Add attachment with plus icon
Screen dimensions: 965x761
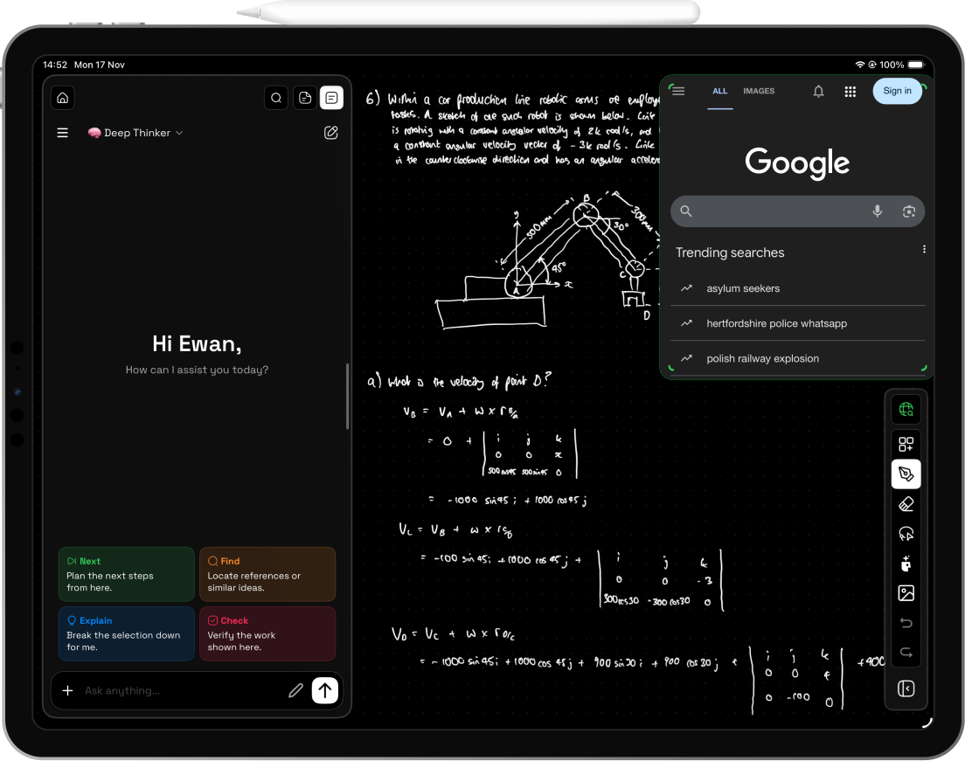(x=67, y=690)
